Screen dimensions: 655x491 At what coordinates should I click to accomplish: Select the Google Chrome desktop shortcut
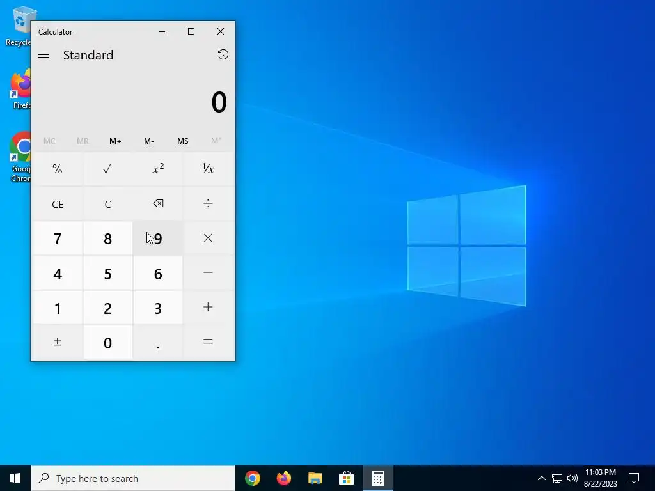[x=20, y=157]
